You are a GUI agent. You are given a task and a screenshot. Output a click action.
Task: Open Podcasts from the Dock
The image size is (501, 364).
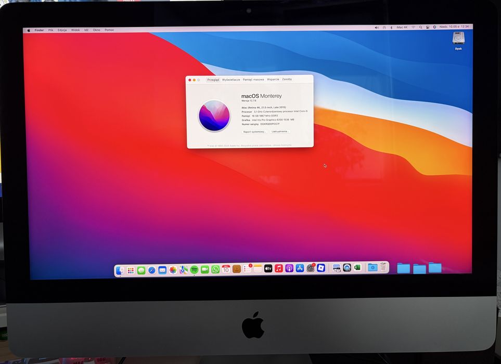(x=289, y=268)
